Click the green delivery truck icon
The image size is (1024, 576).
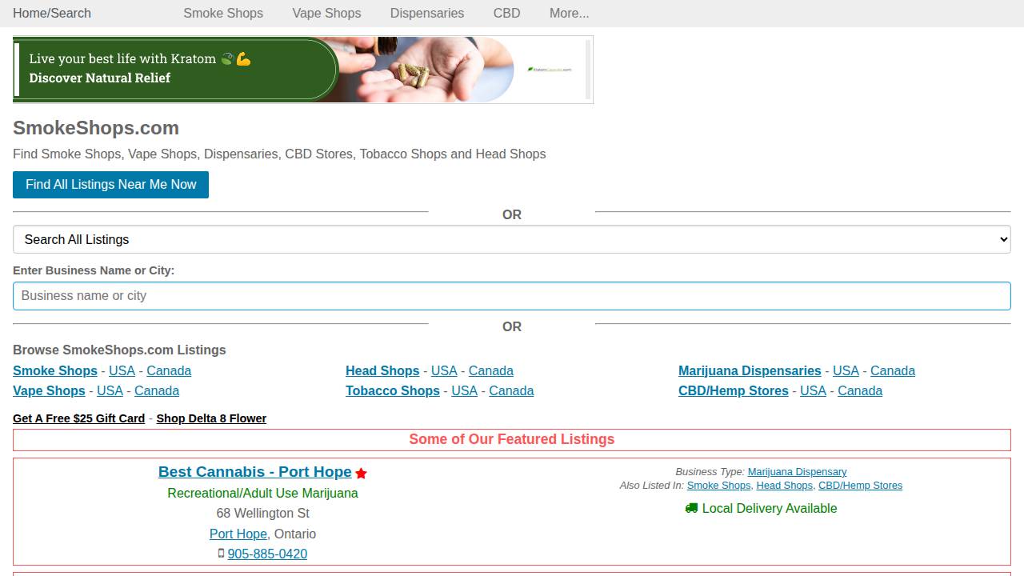[x=690, y=508]
